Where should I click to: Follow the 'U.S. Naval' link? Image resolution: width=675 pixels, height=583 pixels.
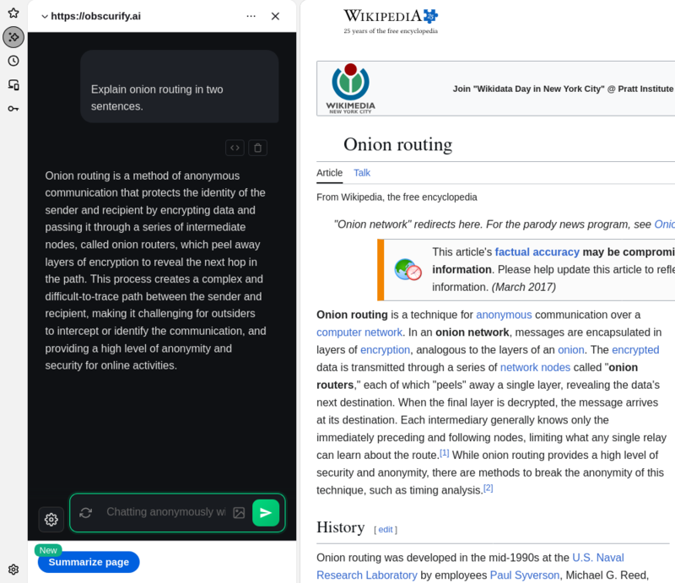[598, 558]
